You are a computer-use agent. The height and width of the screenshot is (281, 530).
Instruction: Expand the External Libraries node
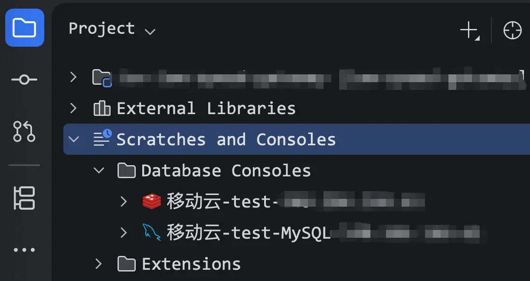(x=73, y=108)
